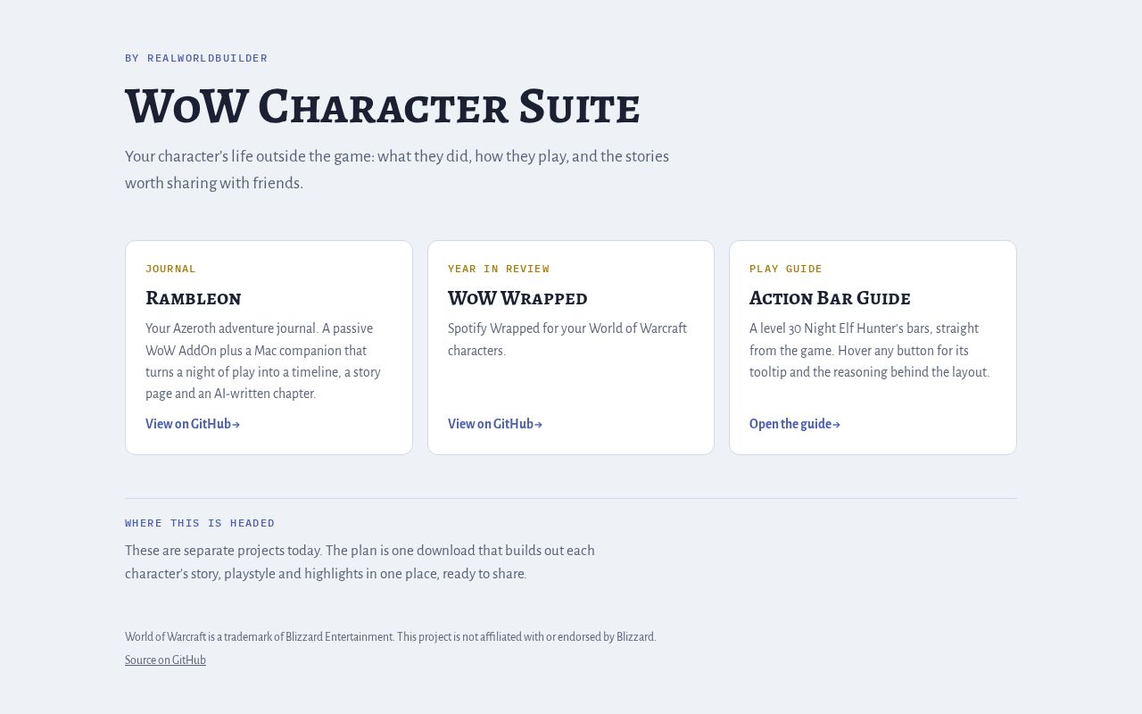The height and width of the screenshot is (714, 1142).
Task: Click the 'Spotify Wrapped for your World of Warcraft' text
Action: coord(567,340)
